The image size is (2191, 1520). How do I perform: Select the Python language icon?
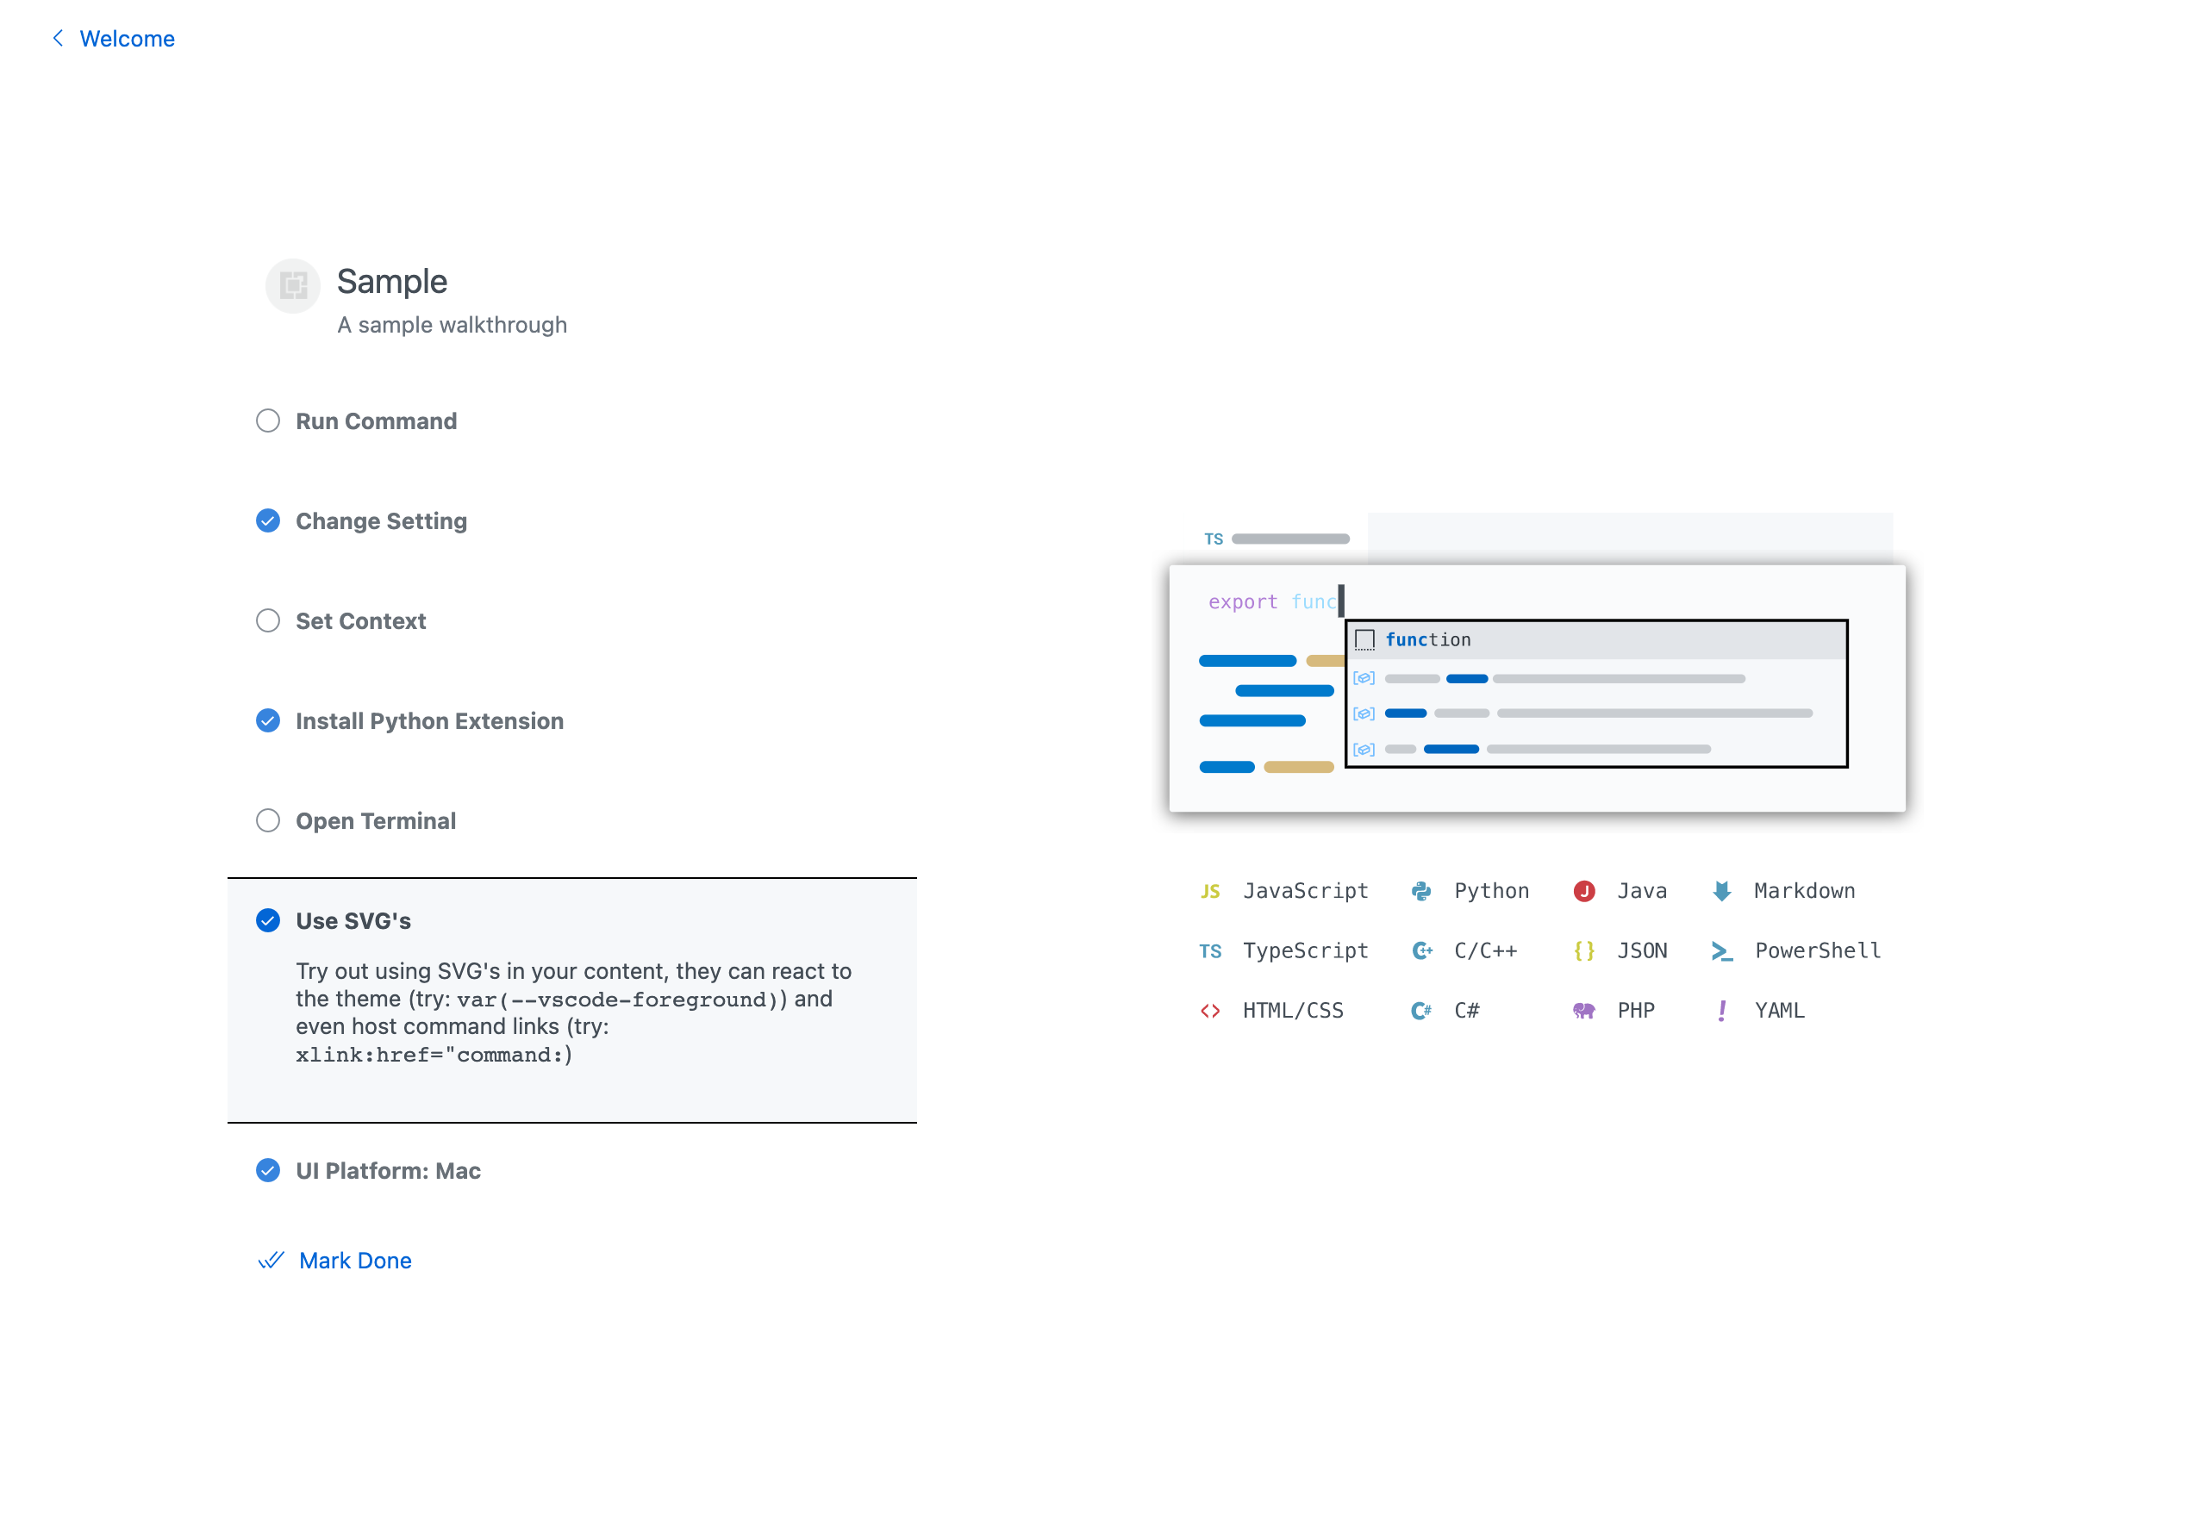(1422, 890)
